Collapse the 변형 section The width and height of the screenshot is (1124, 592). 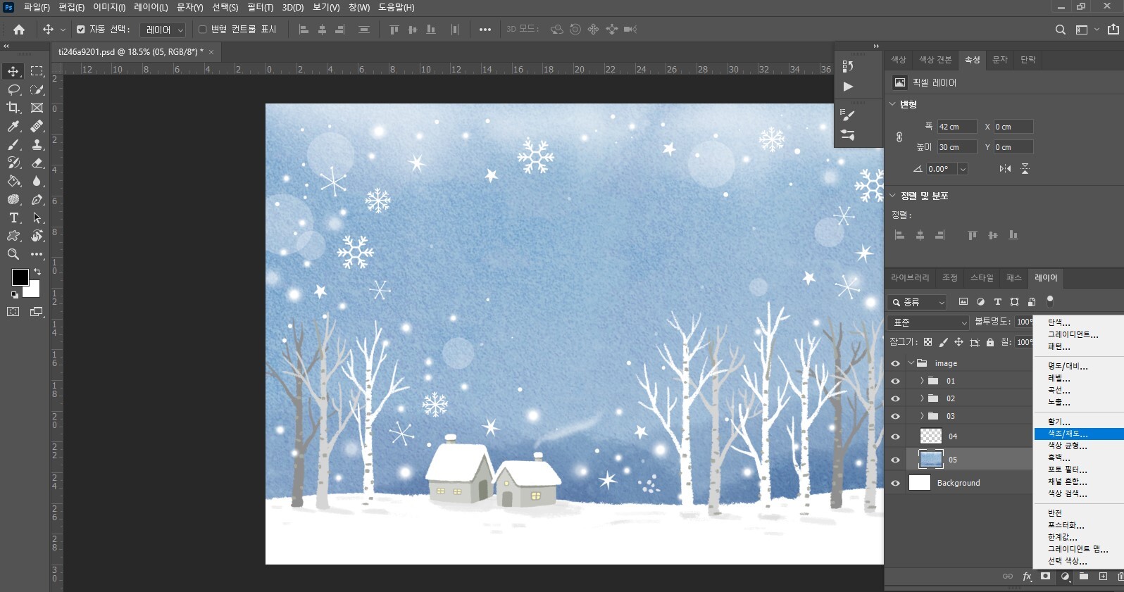click(x=893, y=104)
